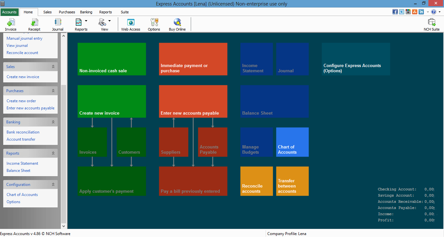
Task: Click the Journal toolbar icon
Action: point(58,24)
